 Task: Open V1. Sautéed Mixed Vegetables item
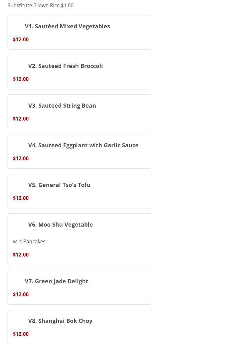click(67, 26)
